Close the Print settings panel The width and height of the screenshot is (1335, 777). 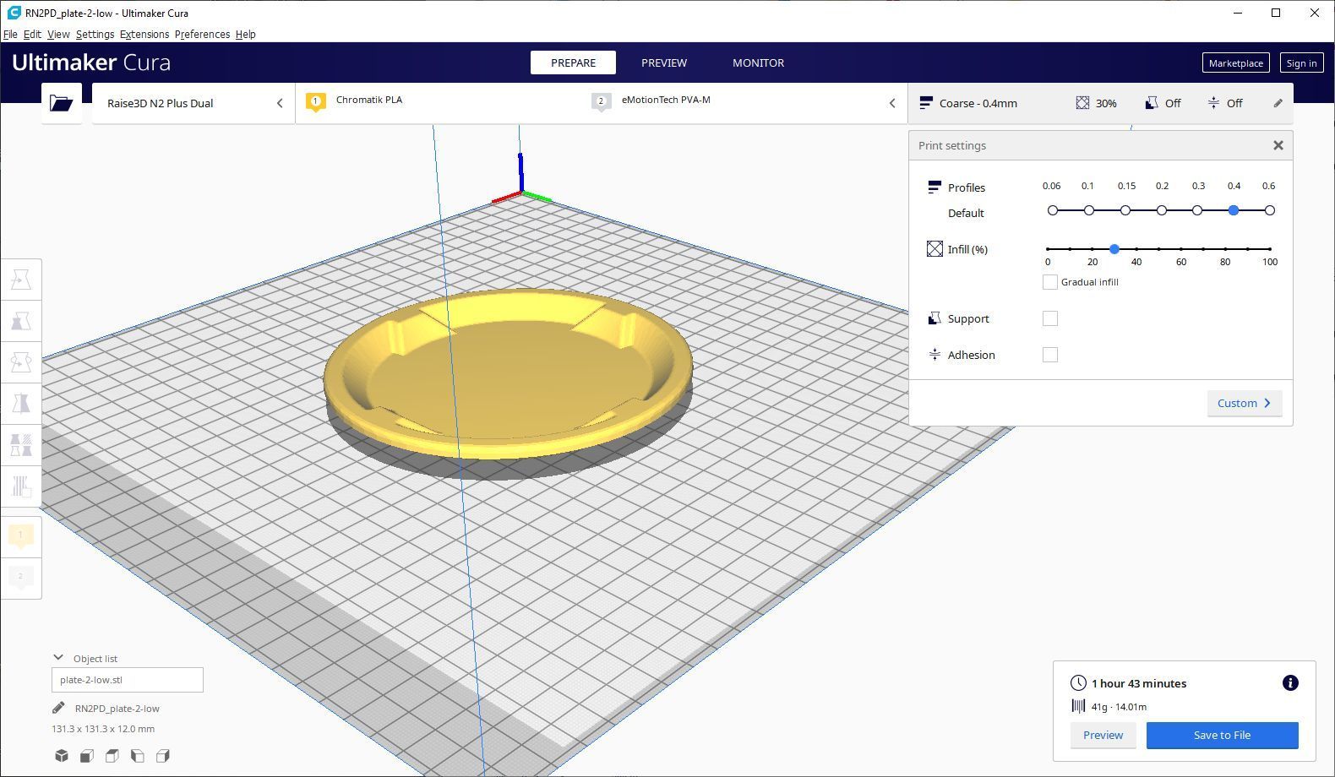(1278, 145)
